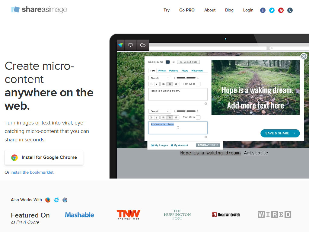
Task: Open first Oswald font dropdown
Action: [x=159, y=78]
